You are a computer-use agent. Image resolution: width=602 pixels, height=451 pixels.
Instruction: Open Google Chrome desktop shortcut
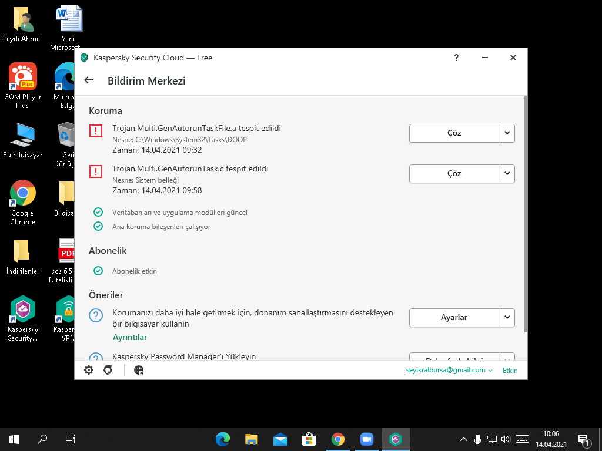[23, 203]
